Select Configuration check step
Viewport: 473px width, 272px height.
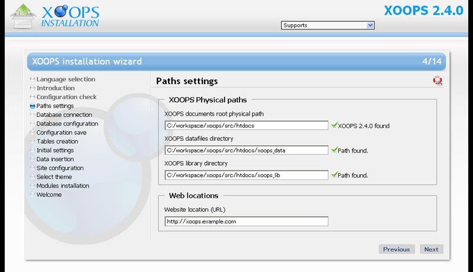point(66,97)
